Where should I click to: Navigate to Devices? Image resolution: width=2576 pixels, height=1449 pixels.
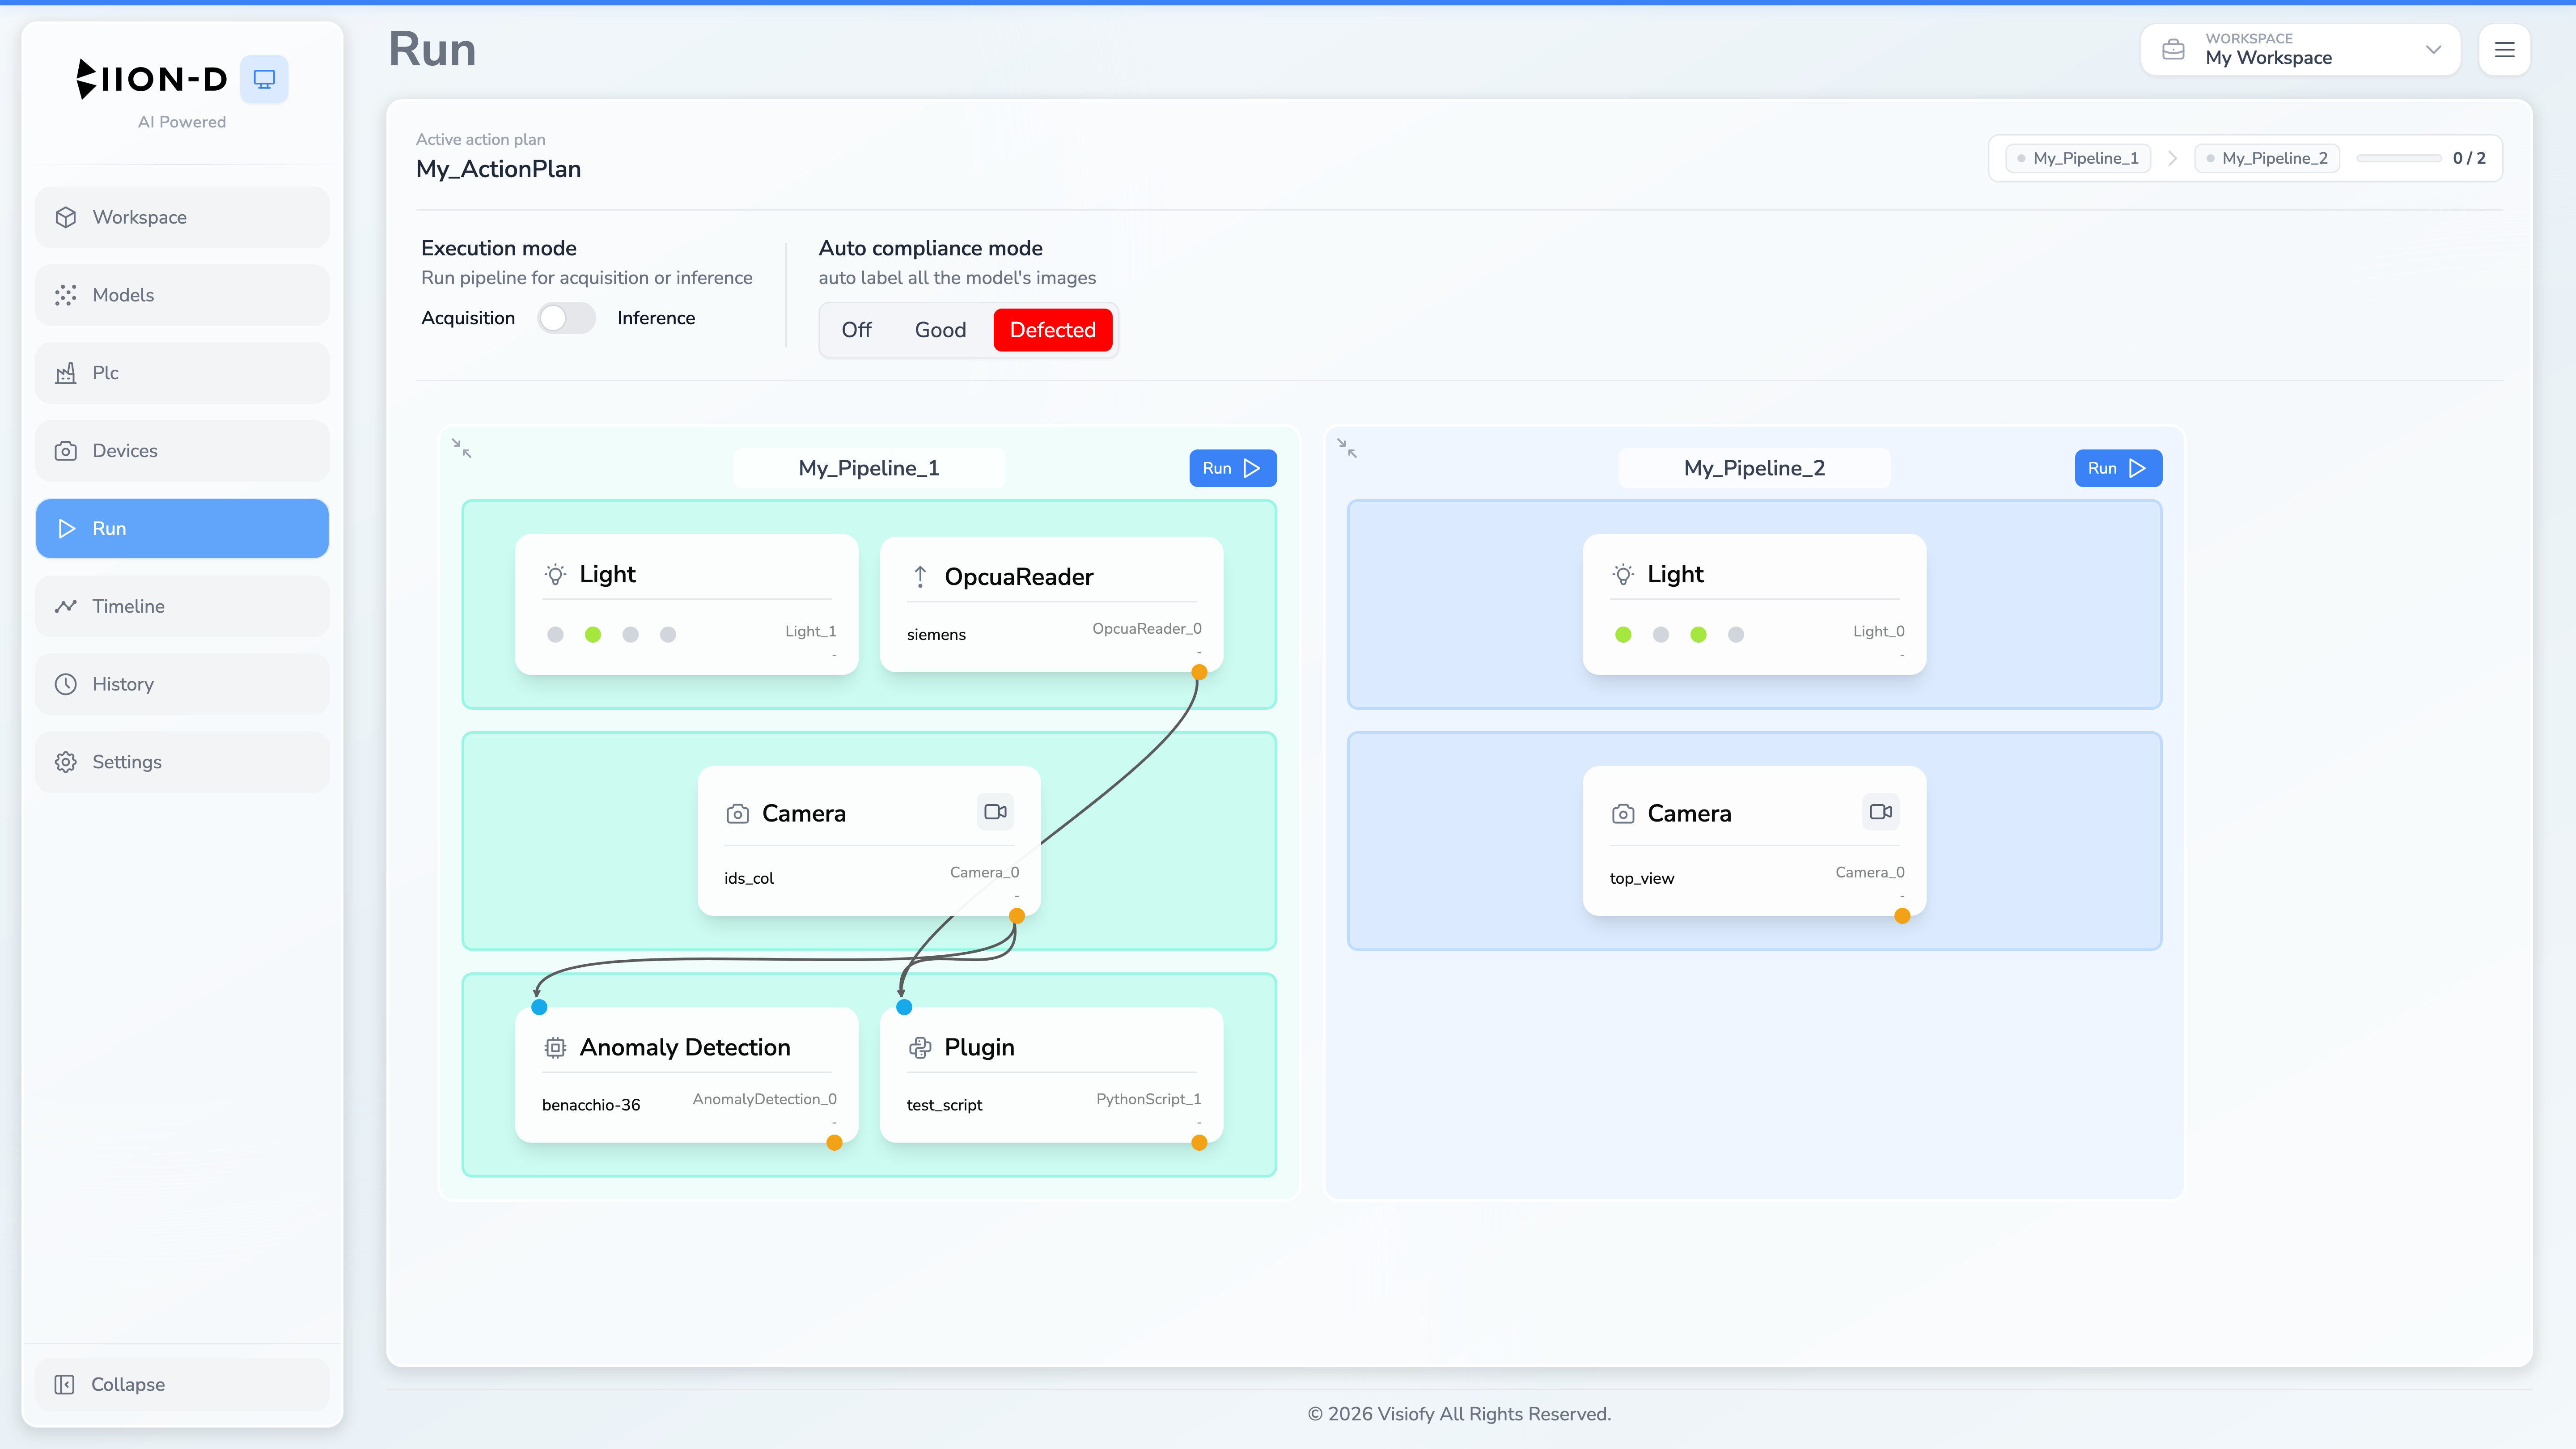[182, 451]
